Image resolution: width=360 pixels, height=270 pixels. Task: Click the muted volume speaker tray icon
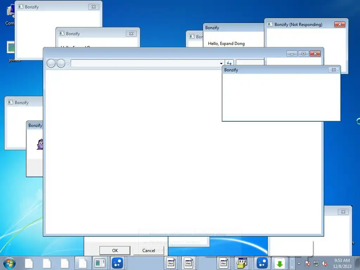point(324,264)
